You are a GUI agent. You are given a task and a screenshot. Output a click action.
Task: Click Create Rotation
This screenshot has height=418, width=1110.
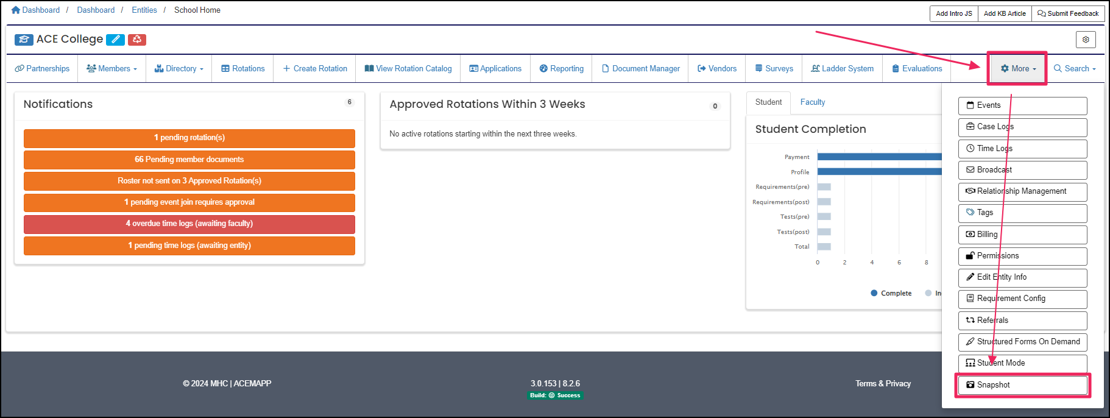(315, 69)
